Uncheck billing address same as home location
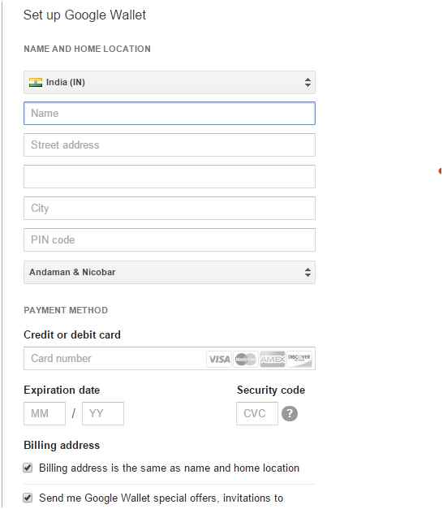Screen dimensions: 443x509 [28, 468]
